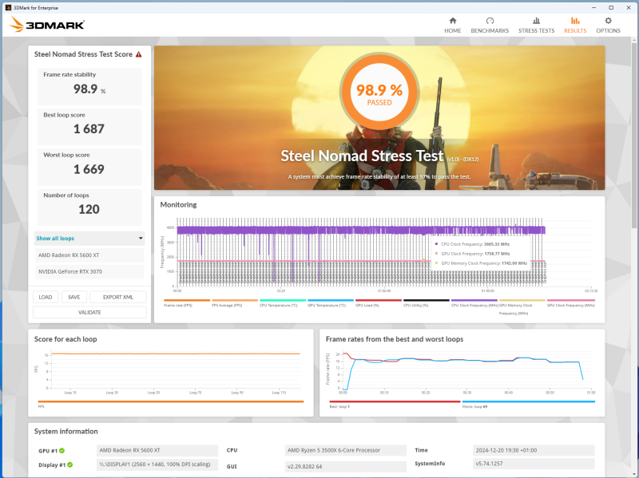This screenshot has height=478, width=639.
Task: Click the green checkmark next to GPU #1
Action: pyautogui.click(x=62, y=450)
